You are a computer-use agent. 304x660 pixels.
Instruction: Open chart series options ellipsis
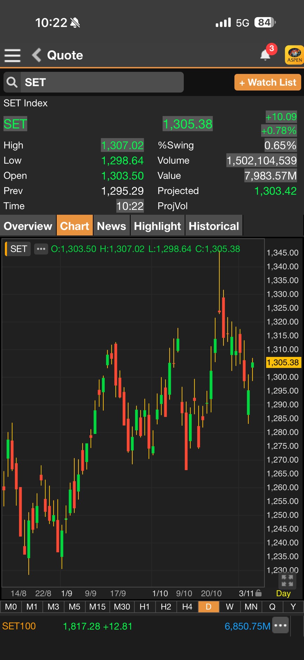41,249
